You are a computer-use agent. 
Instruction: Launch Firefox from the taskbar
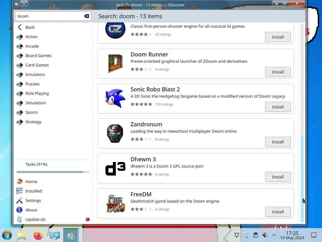[38, 235]
